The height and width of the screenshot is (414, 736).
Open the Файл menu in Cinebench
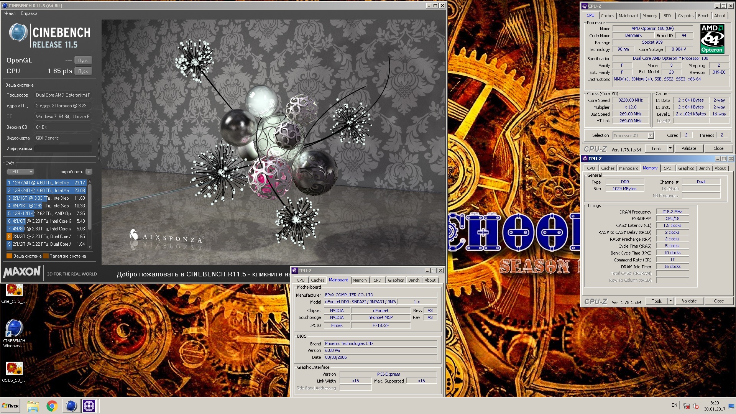pyautogui.click(x=10, y=13)
